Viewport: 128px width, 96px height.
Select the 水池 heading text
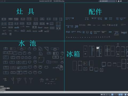[27, 43]
